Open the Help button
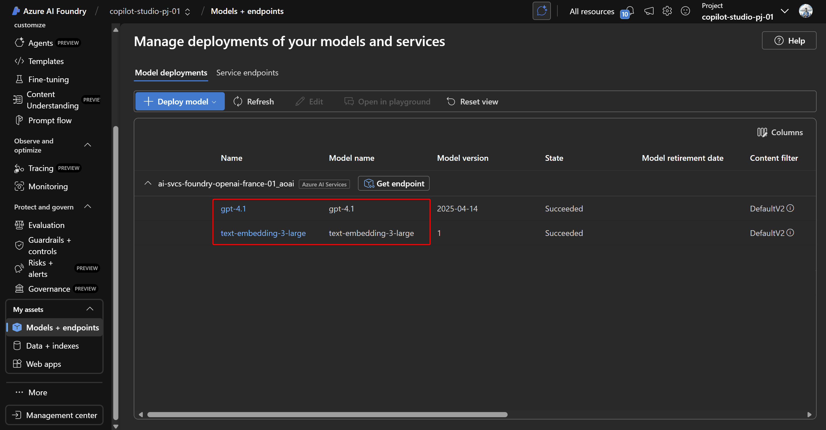This screenshot has width=826, height=430. click(789, 41)
